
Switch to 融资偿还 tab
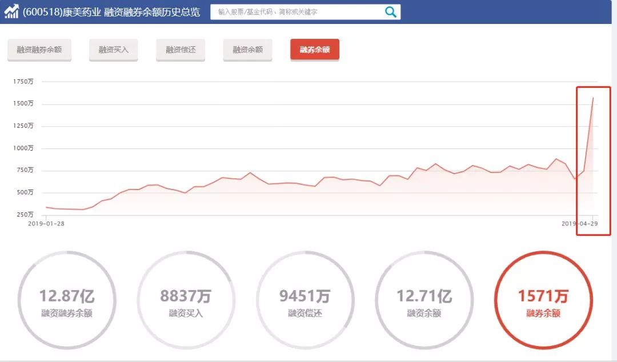pyautogui.click(x=181, y=50)
